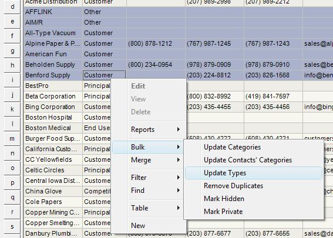Screen dimensions: 333x238
Task: Click the arrow beside Find
Action: 179,191
